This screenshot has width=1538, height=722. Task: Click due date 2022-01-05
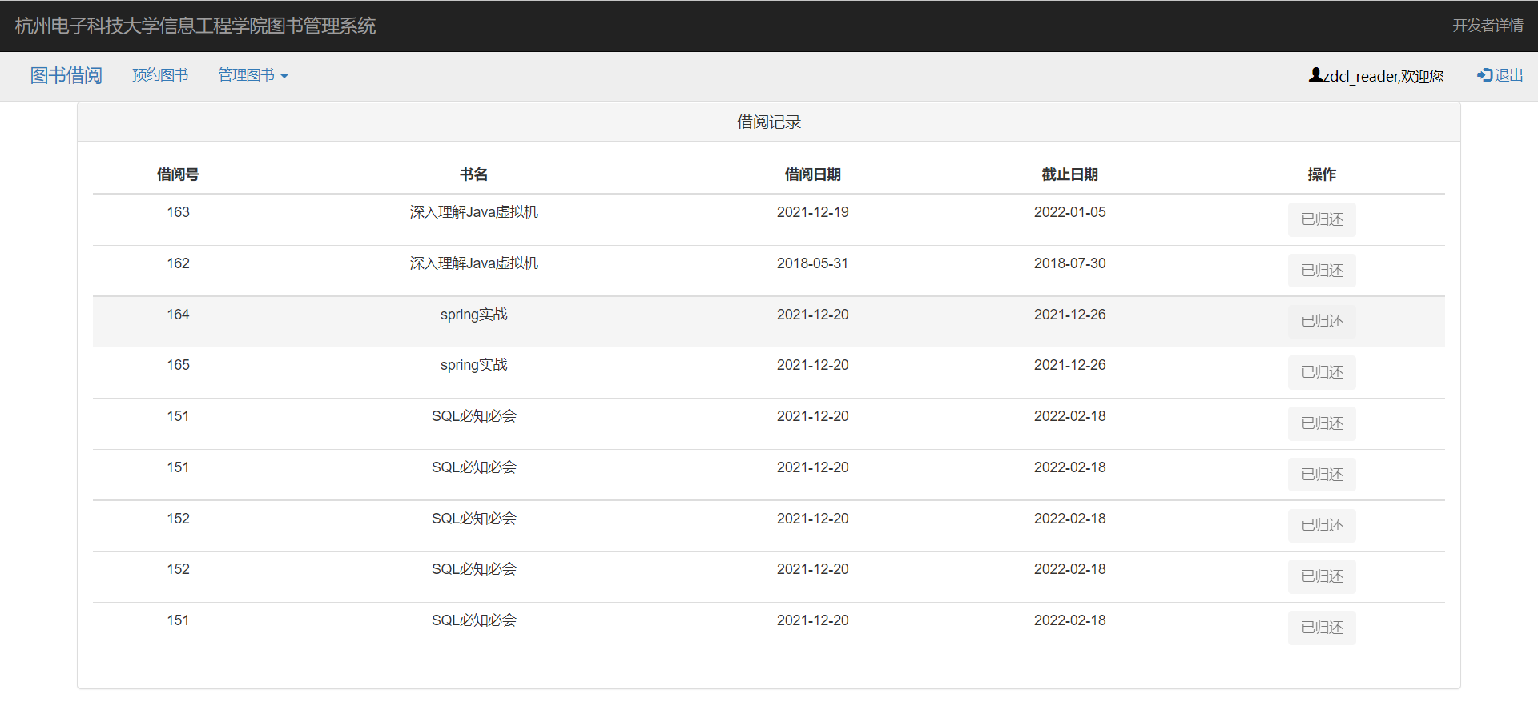1069,212
